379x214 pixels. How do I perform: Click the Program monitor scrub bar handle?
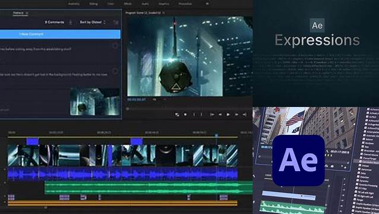point(128,109)
